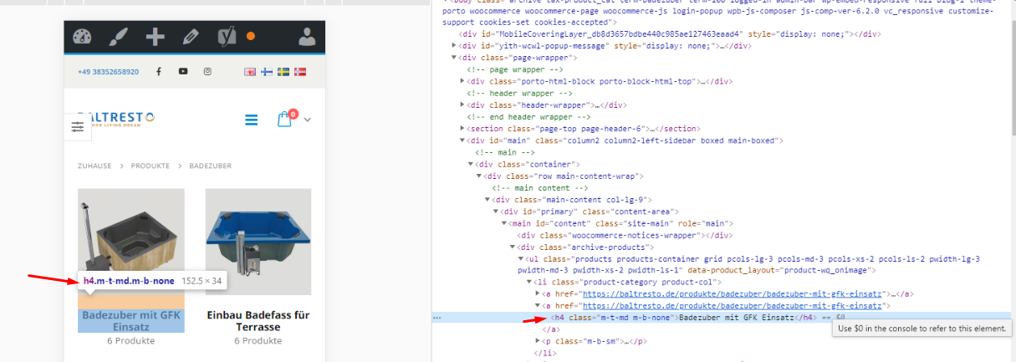Switch language using the Norwegian flag
The image size is (1016, 362).
click(x=300, y=72)
